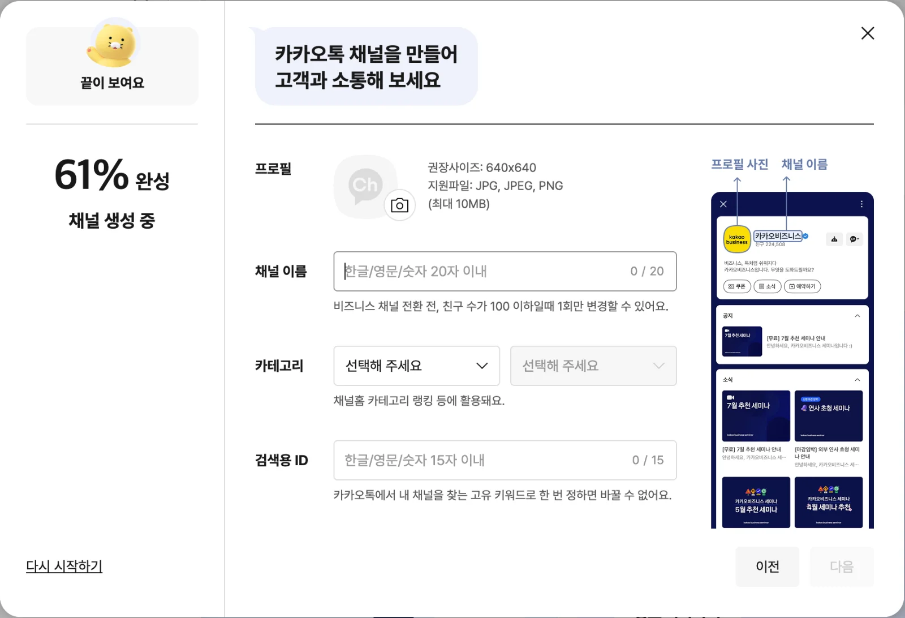
Task: Click the 쿠폰 chip in preview
Action: click(737, 286)
